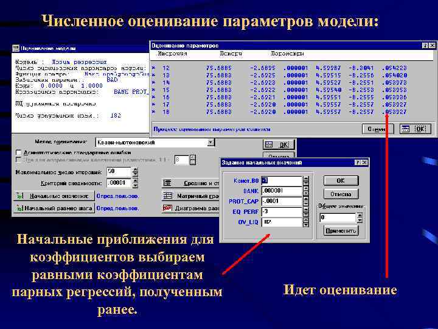Click the PROT_CAP value field

(282, 201)
